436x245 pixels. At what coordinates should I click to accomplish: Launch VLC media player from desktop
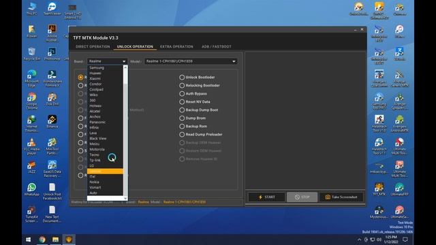32,146
